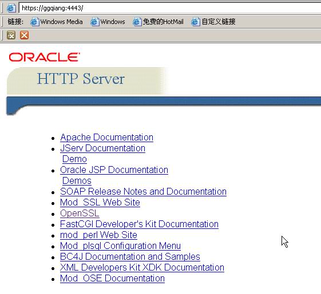Viewport: 321px width, 294px height.
Task: Open the Mod_OSE Documentation link
Action: tap(112, 278)
